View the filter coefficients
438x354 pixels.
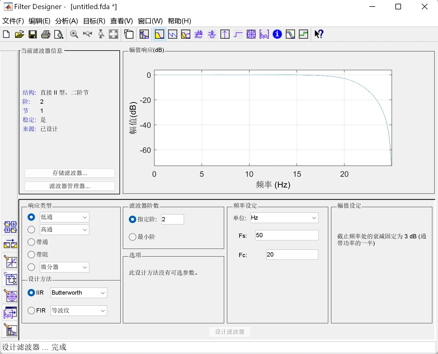coord(264,34)
